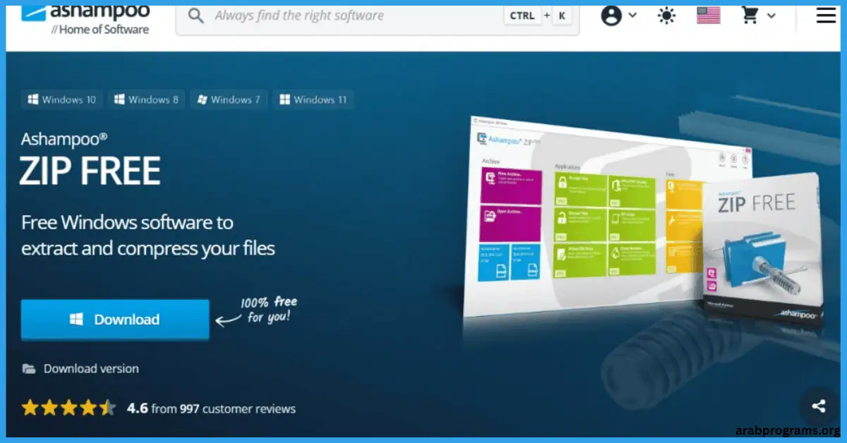Click the CTRL key shortcut badge
This screenshot has width=847, height=443.
tap(522, 16)
